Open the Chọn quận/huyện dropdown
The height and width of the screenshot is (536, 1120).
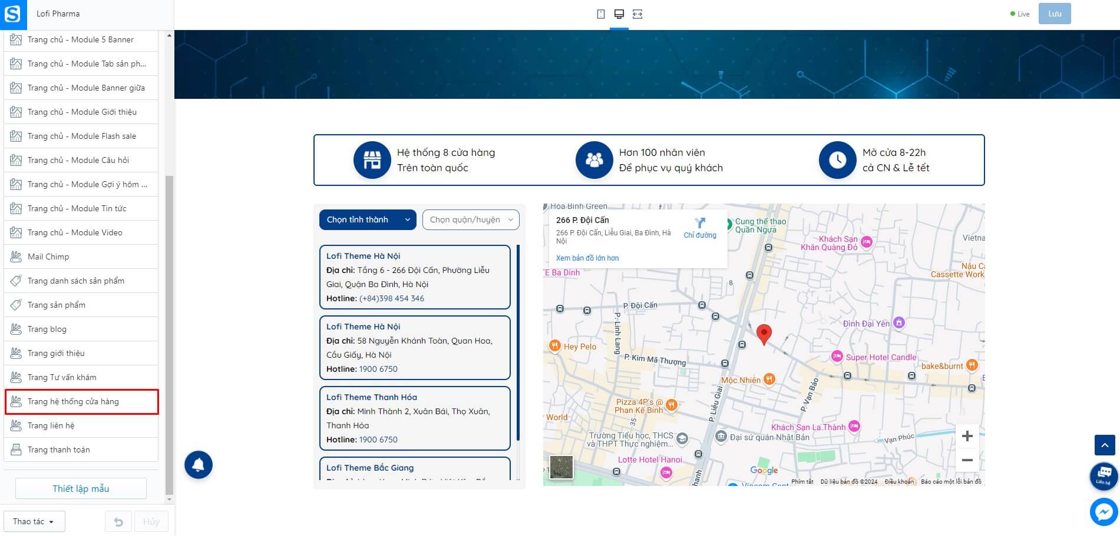coord(471,219)
